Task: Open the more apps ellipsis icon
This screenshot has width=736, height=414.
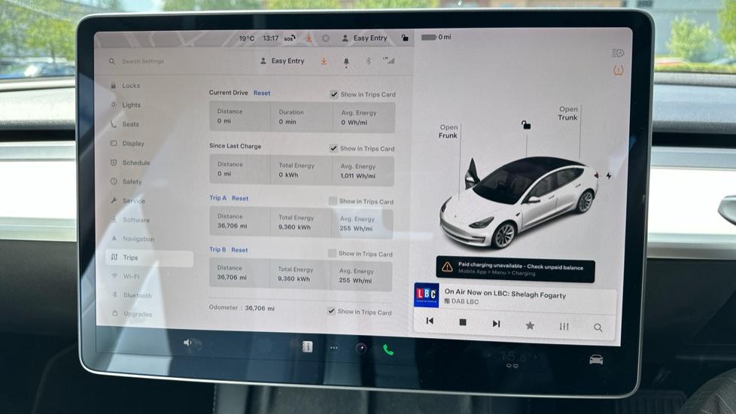Action: click(333, 348)
